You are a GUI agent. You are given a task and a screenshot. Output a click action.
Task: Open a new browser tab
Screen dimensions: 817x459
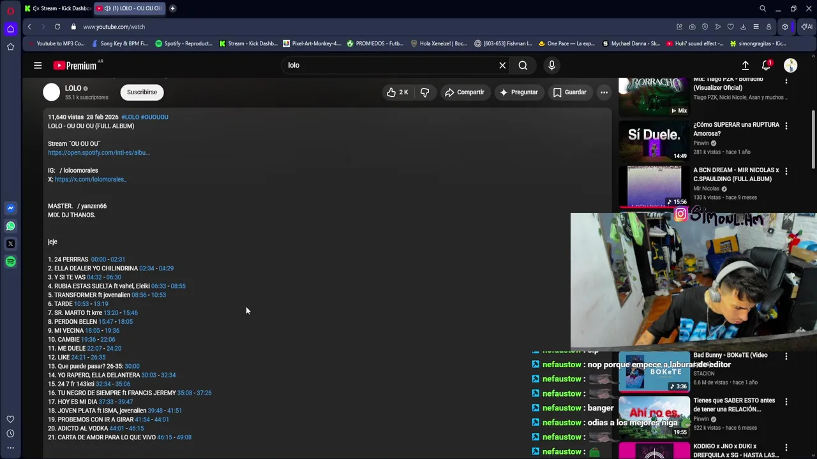(172, 8)
